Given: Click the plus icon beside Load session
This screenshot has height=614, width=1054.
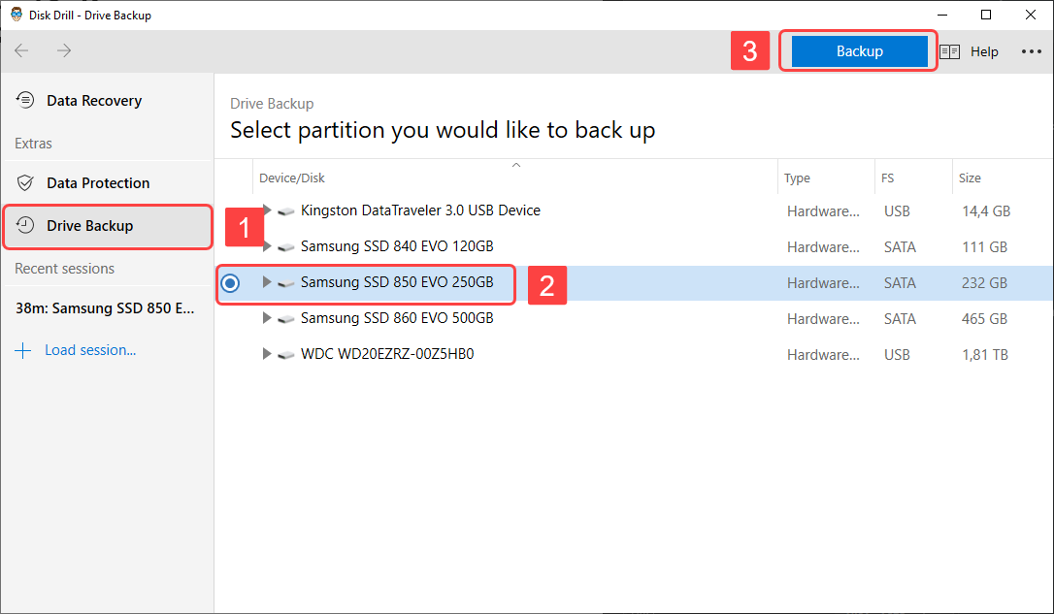Looking at the screenshot, I should click(x=23, y=351).
